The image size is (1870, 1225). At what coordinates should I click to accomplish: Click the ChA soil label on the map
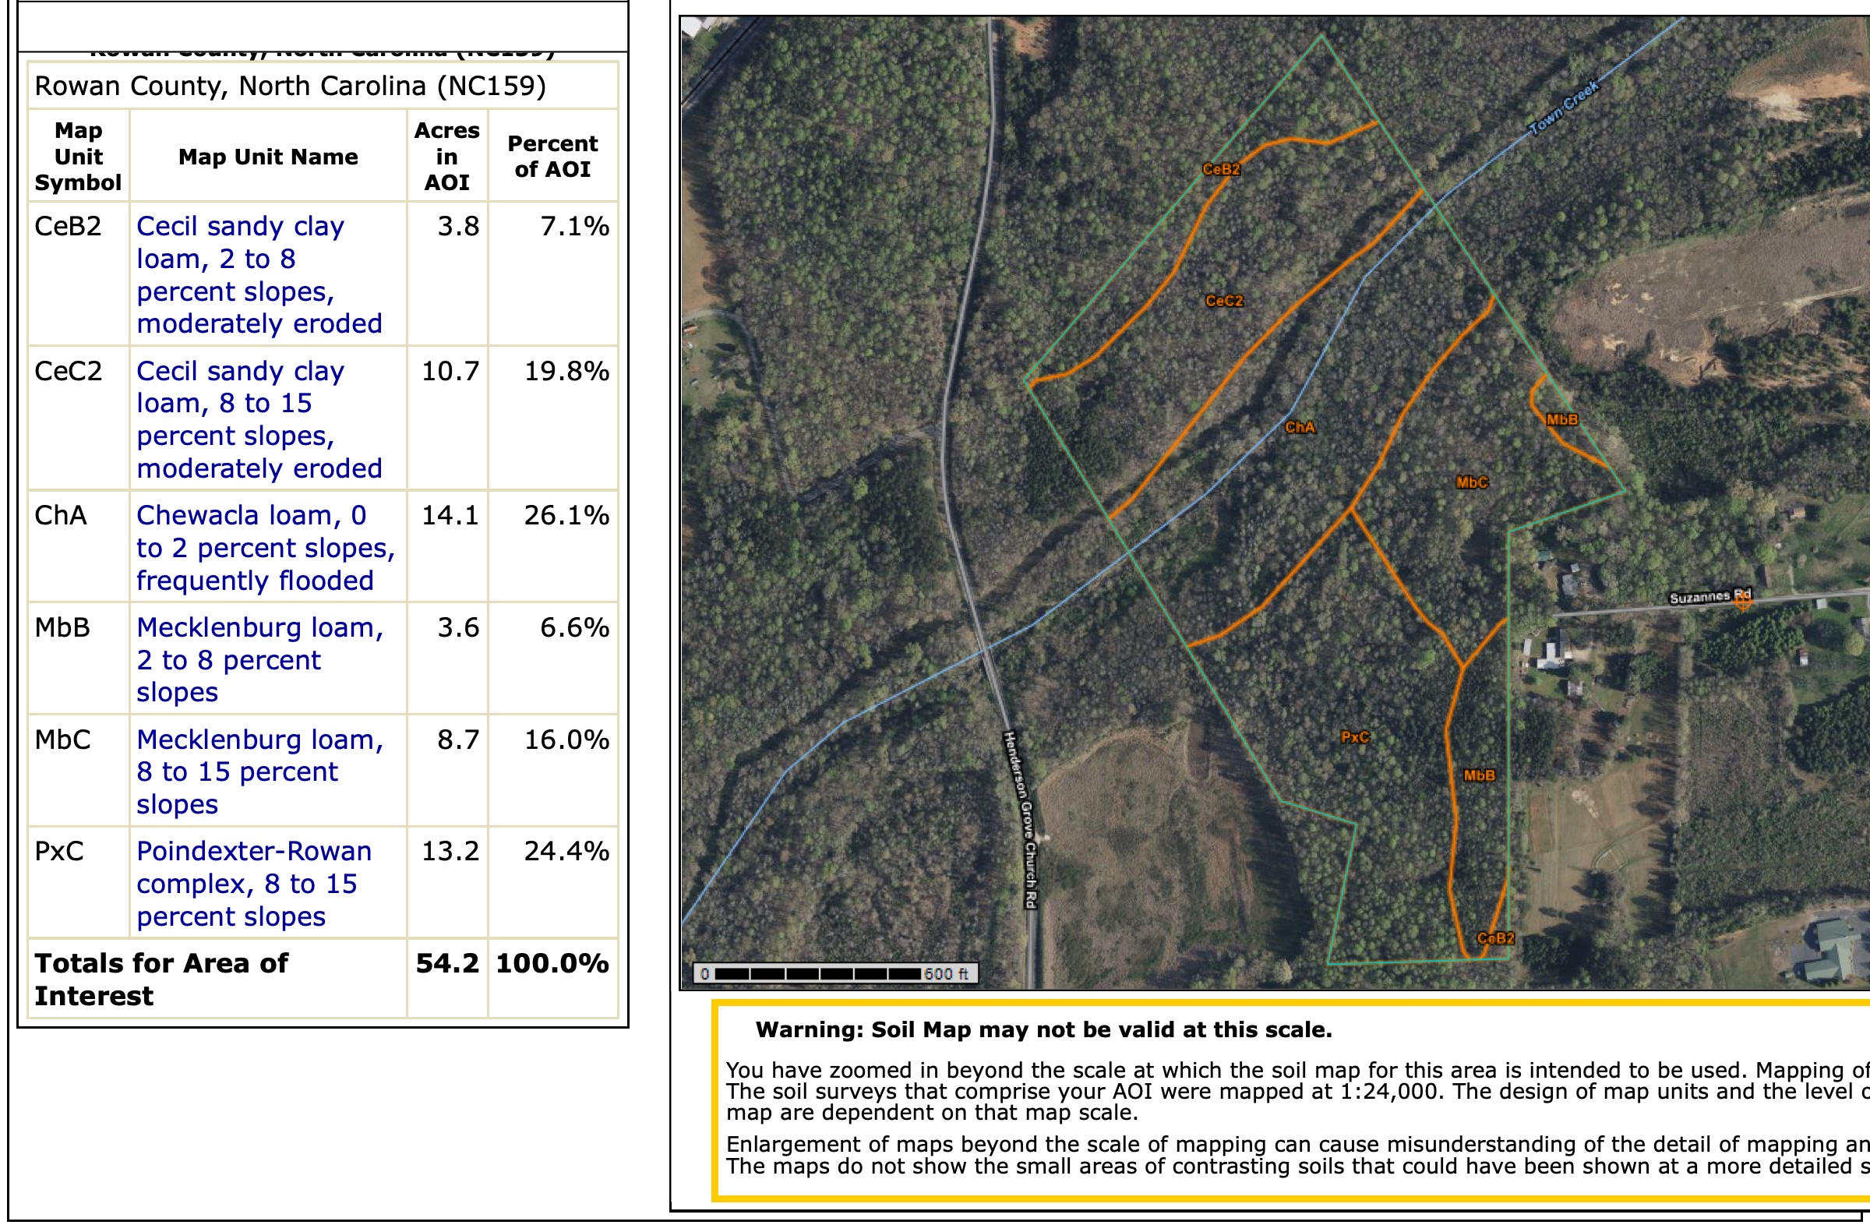tap(1300, 428)
